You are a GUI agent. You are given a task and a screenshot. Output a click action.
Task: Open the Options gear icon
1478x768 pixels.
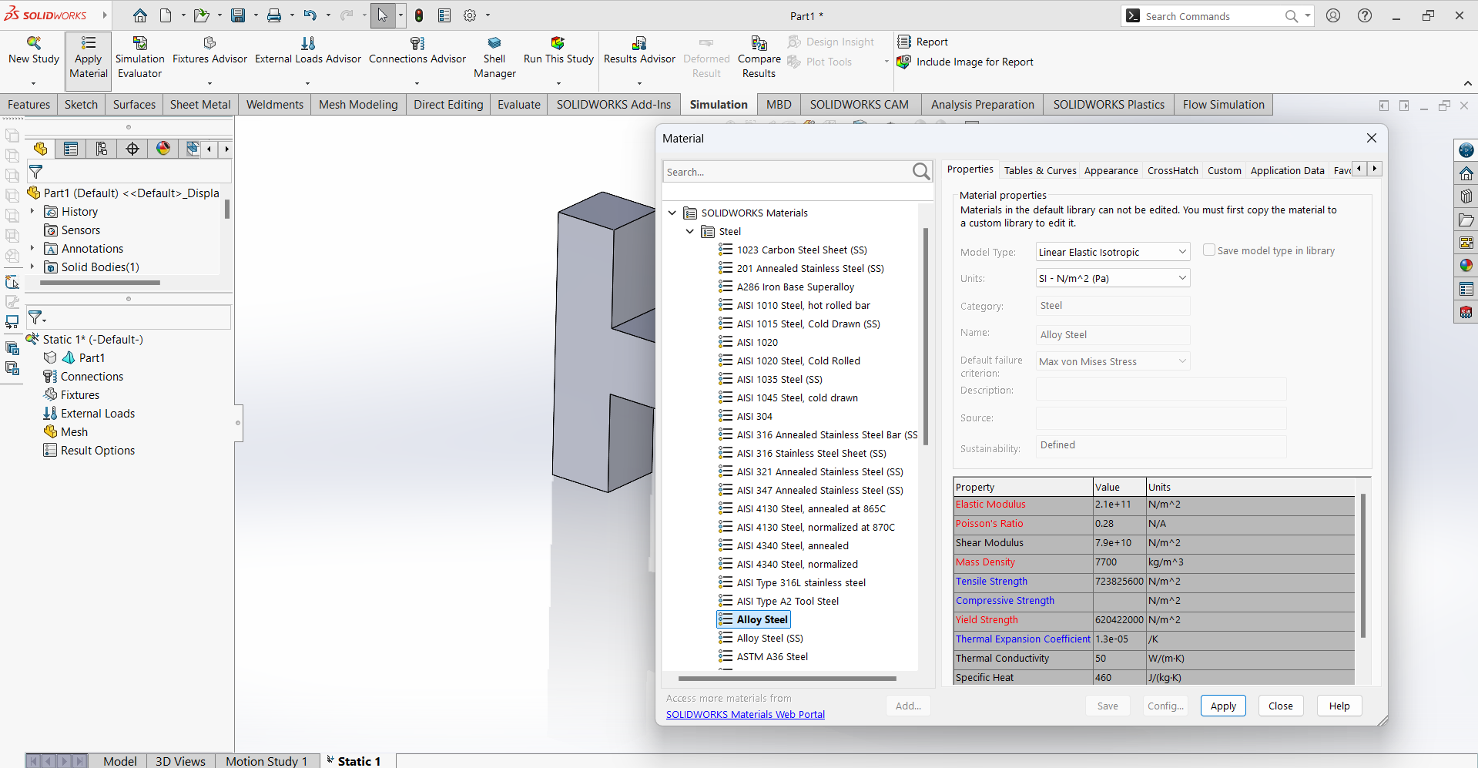470,15
